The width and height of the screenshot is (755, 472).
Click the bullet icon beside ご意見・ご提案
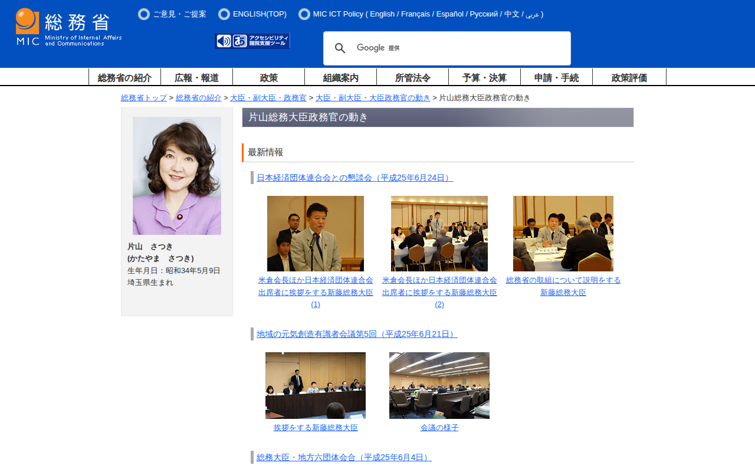(x=143, y=14)
